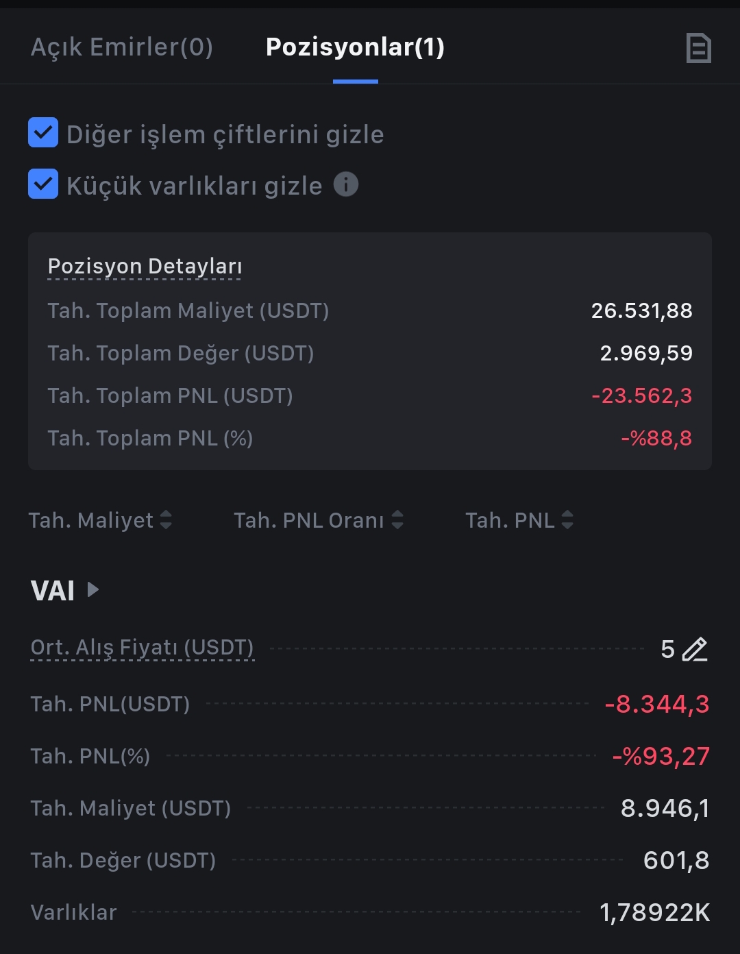This screenshot has width=740, height=954.
Task: Open the order history document icon
Action: [x=698, y=48]
